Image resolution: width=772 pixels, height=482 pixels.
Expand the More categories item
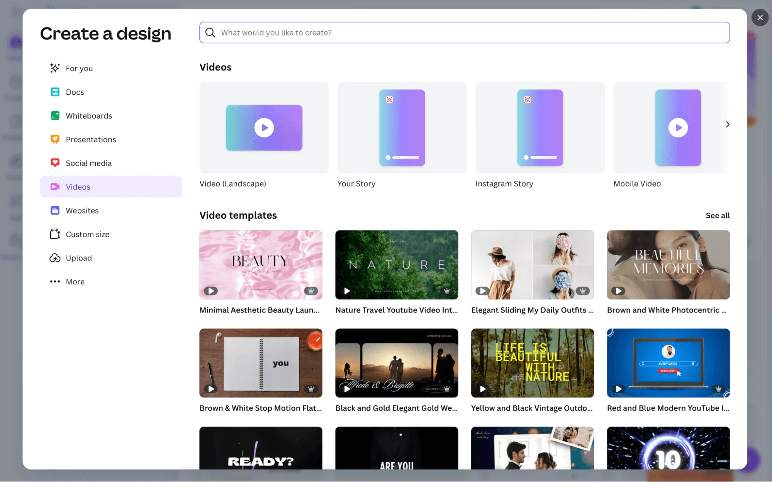point(111,281)
